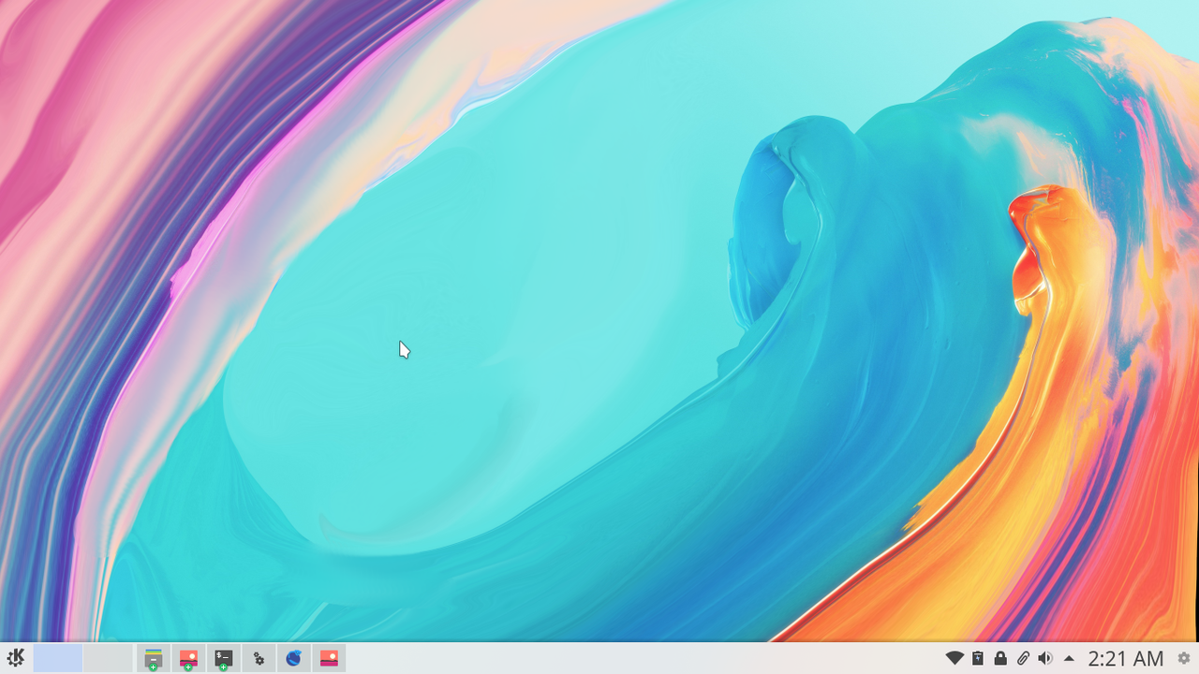Click the padlock tray icon

click(1000, 658)
